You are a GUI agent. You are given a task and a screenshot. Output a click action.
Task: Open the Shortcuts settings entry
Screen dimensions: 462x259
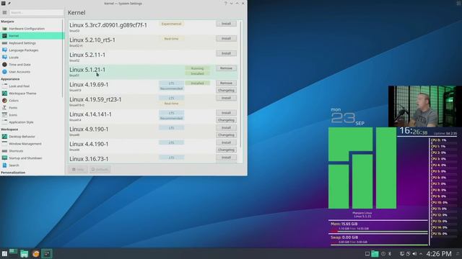(31, 151)
